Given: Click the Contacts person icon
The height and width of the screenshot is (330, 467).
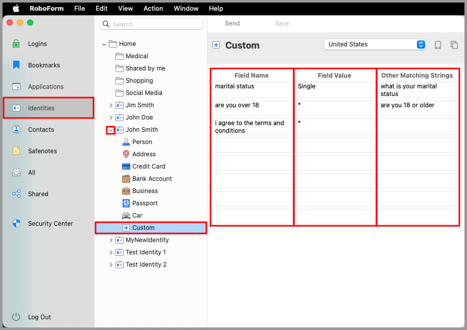Looking at the screenshot, I should pos(16,129).
